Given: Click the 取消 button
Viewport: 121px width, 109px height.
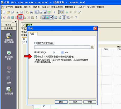Looking at the screenshot, I should click(x=75, y=102).
